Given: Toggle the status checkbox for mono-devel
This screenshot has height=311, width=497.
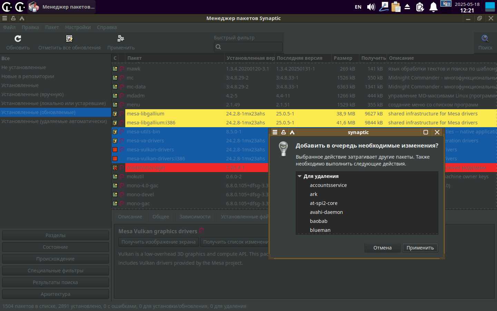Looking at the screenshot, I should coord(115,195).
